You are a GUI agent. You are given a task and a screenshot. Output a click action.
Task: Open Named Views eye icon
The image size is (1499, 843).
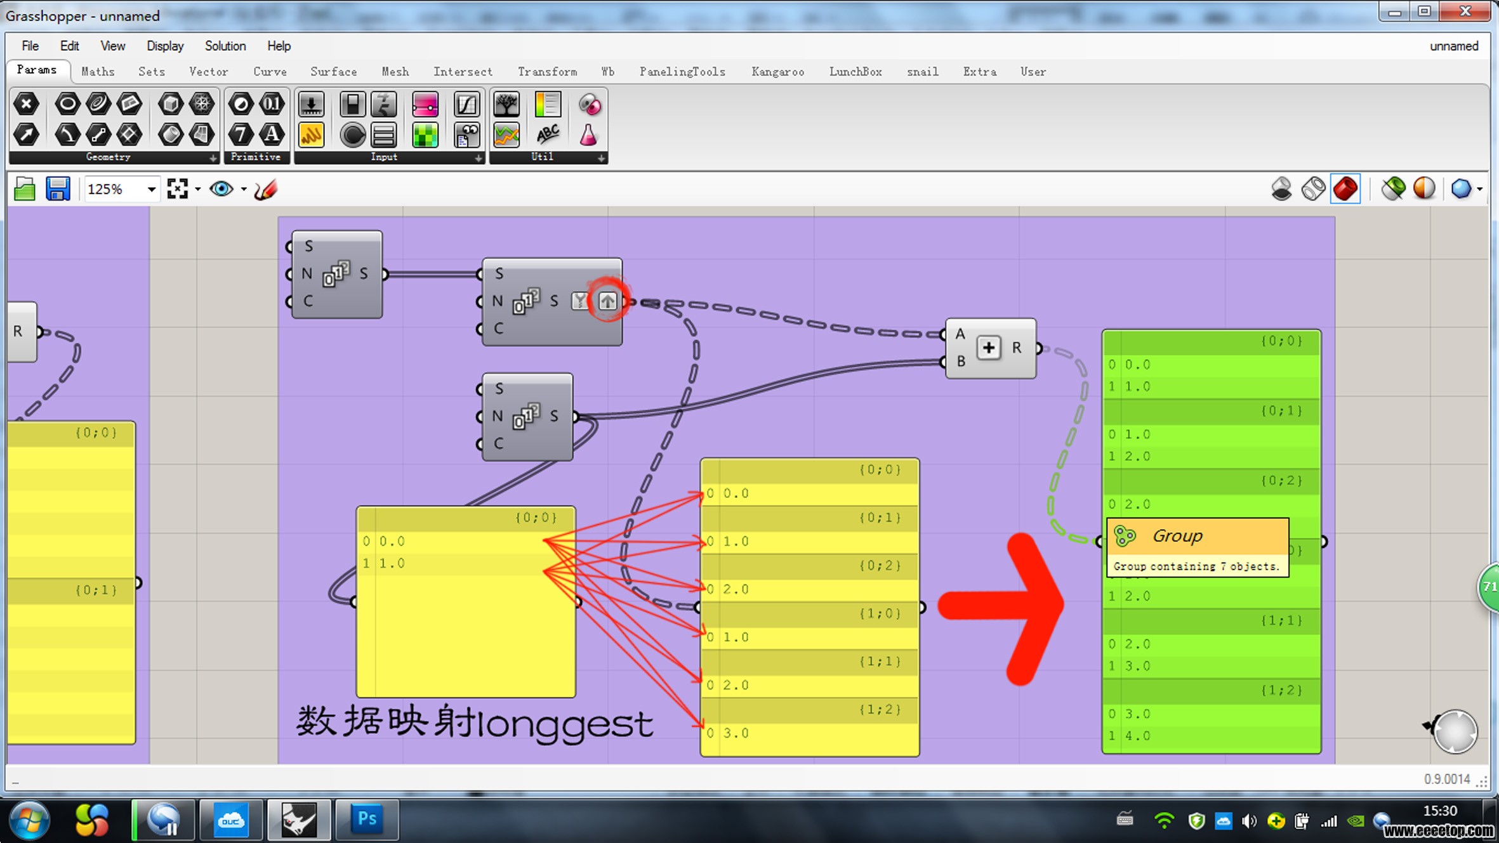pyautogui.click(x=221, y=189)
